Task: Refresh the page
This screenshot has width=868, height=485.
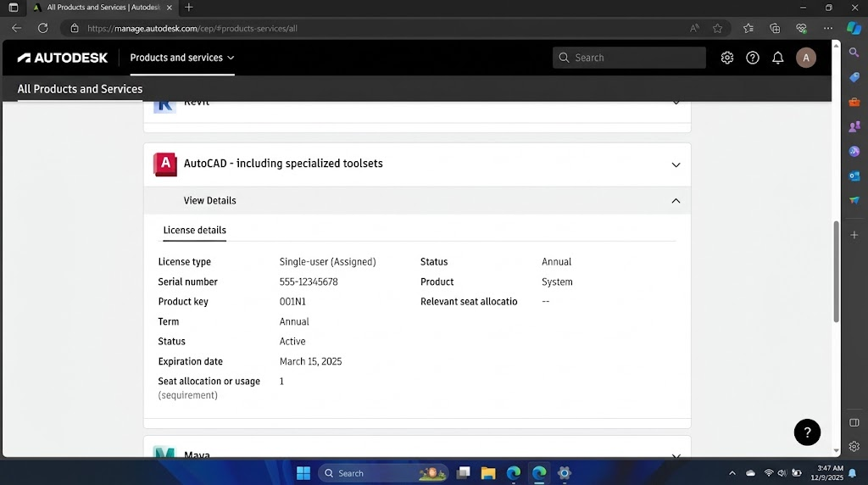Action: click(42, 28)
